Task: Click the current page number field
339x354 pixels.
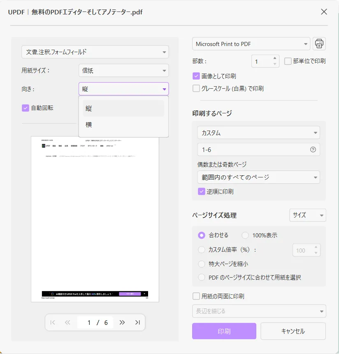Action: click(x=89, y=322)
